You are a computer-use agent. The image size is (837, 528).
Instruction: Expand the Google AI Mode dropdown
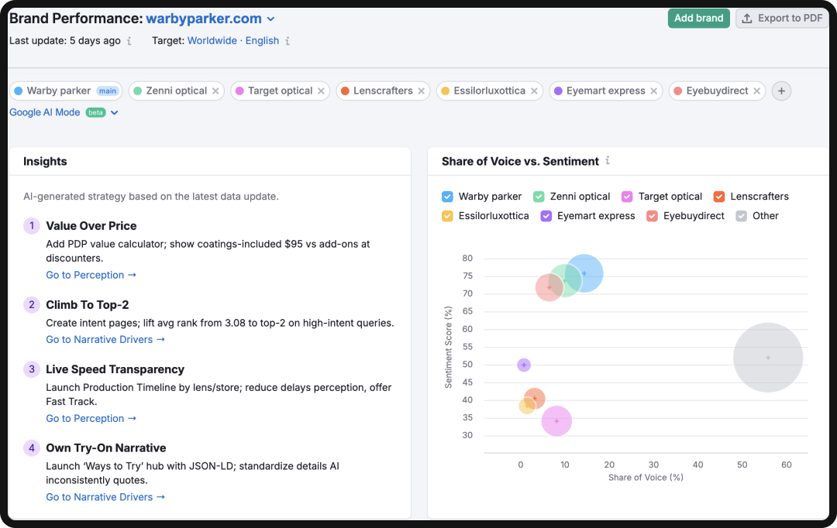pyautogui.click(x=113, y=111)
